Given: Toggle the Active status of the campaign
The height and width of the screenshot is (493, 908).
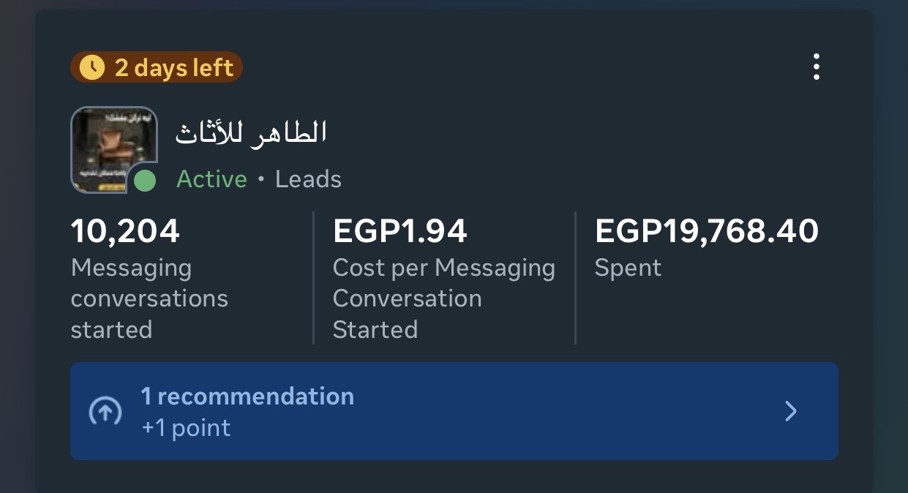Looking at the screenshot, I should (211, 178).
